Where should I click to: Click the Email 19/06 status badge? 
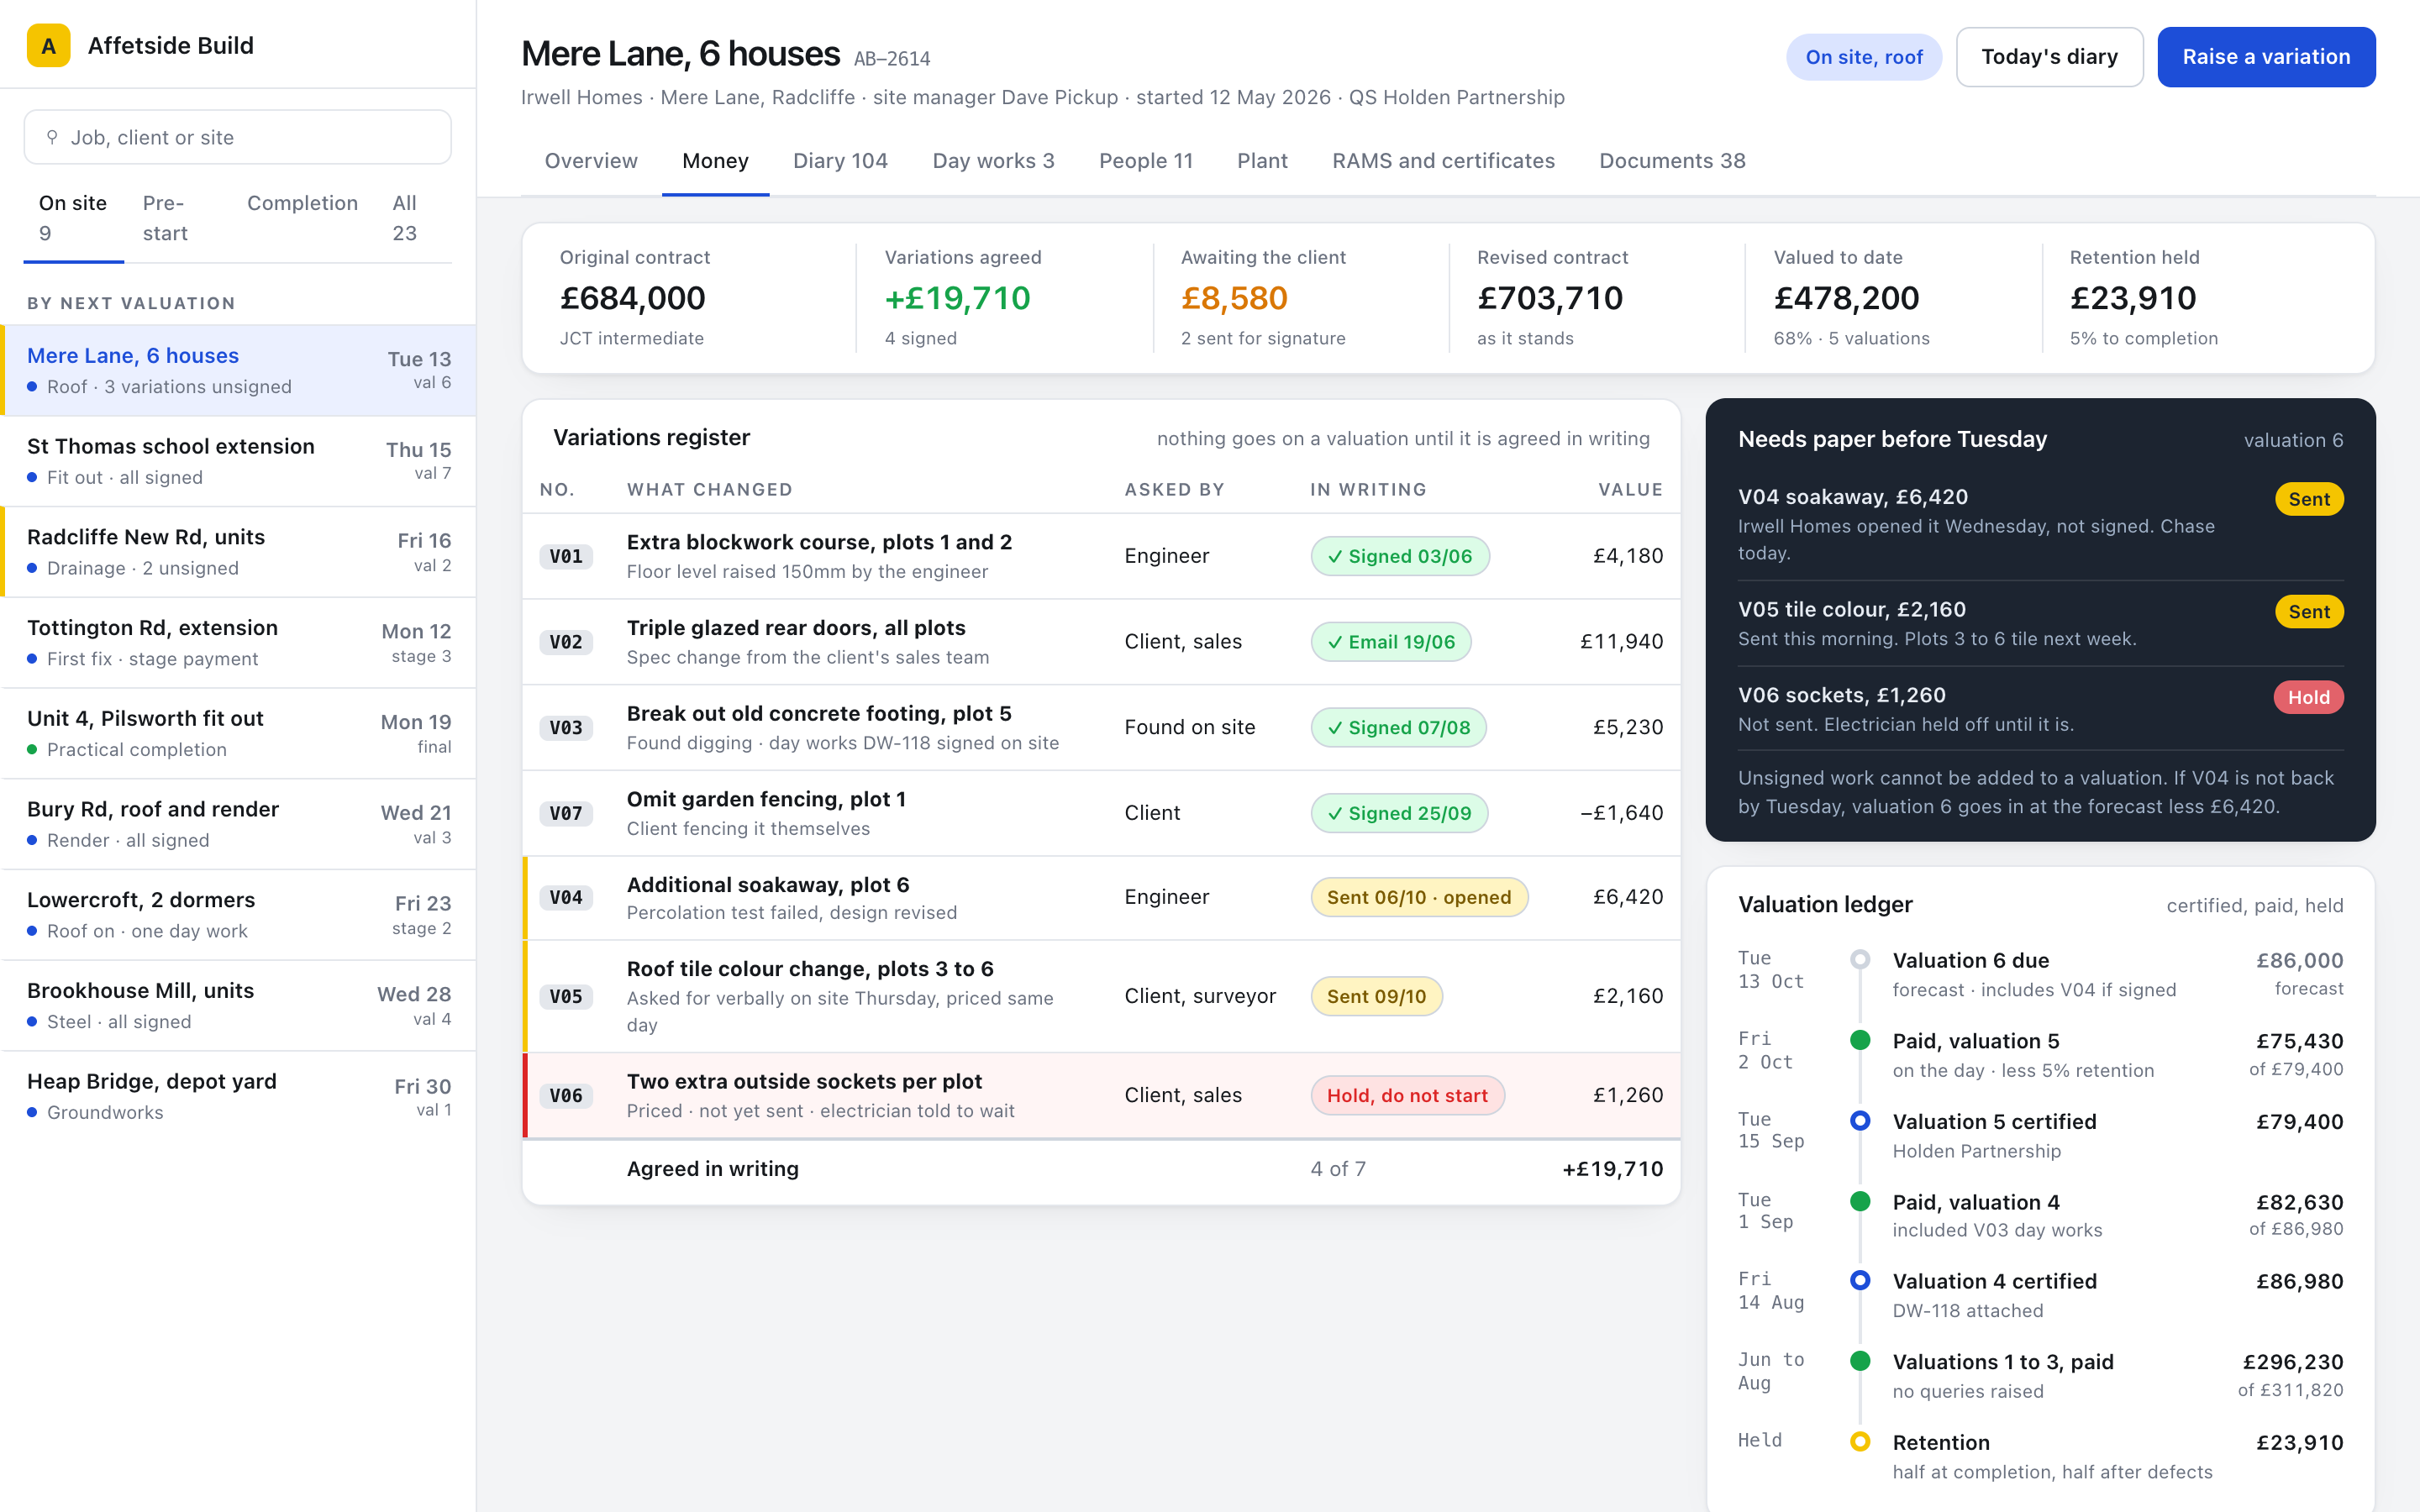[1391, 642]
